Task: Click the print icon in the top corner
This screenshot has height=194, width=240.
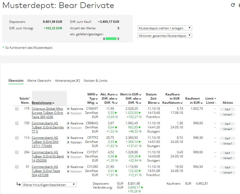Action: 239,4
